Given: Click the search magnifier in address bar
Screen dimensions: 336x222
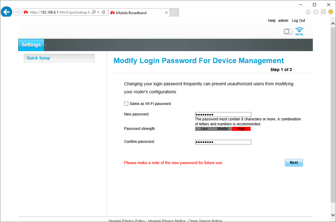Looking at the screenshot, I should click(94, 12).
